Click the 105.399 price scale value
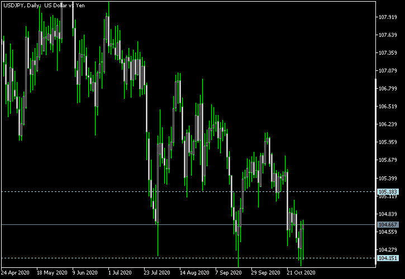The width and height of the screenshot is (405, 279). click(388, 179)
